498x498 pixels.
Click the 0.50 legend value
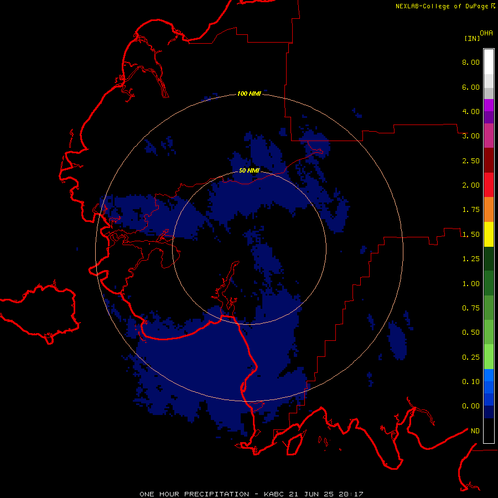pos(471,333)
